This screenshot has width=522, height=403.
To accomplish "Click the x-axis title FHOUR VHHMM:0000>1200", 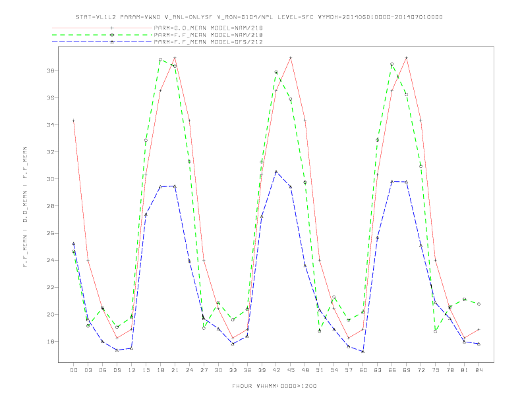I will coord(274,386).
